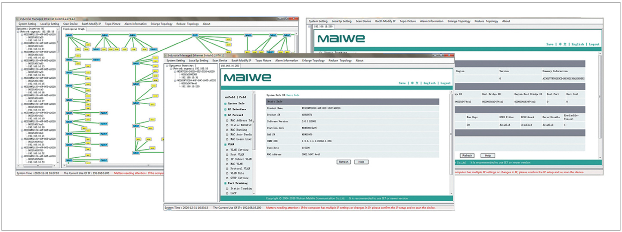Screen dimensions: 622x232
Task: Click the Help button in right window
Action: coord(488,156)
